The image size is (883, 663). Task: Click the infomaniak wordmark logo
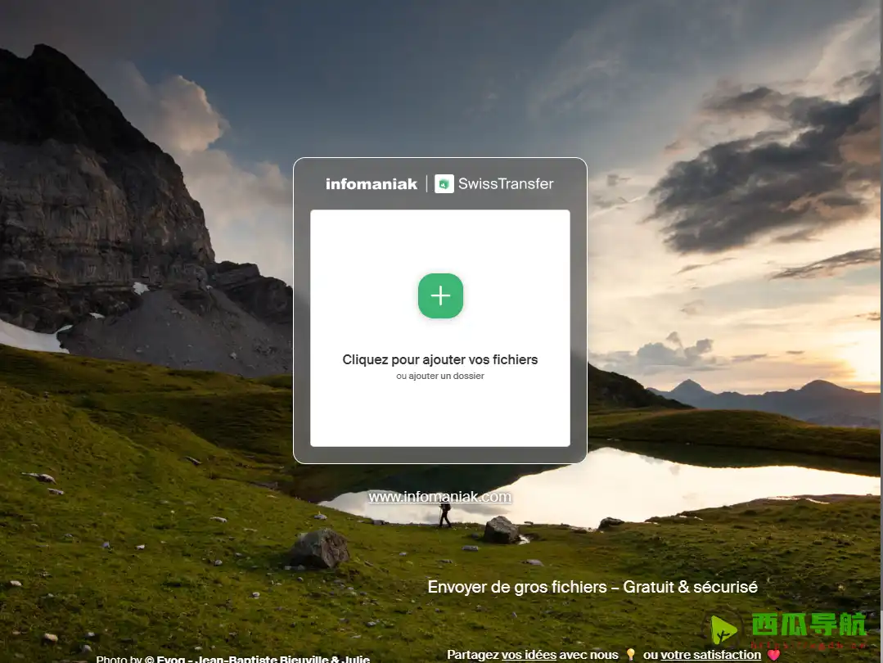click(372, 183)
